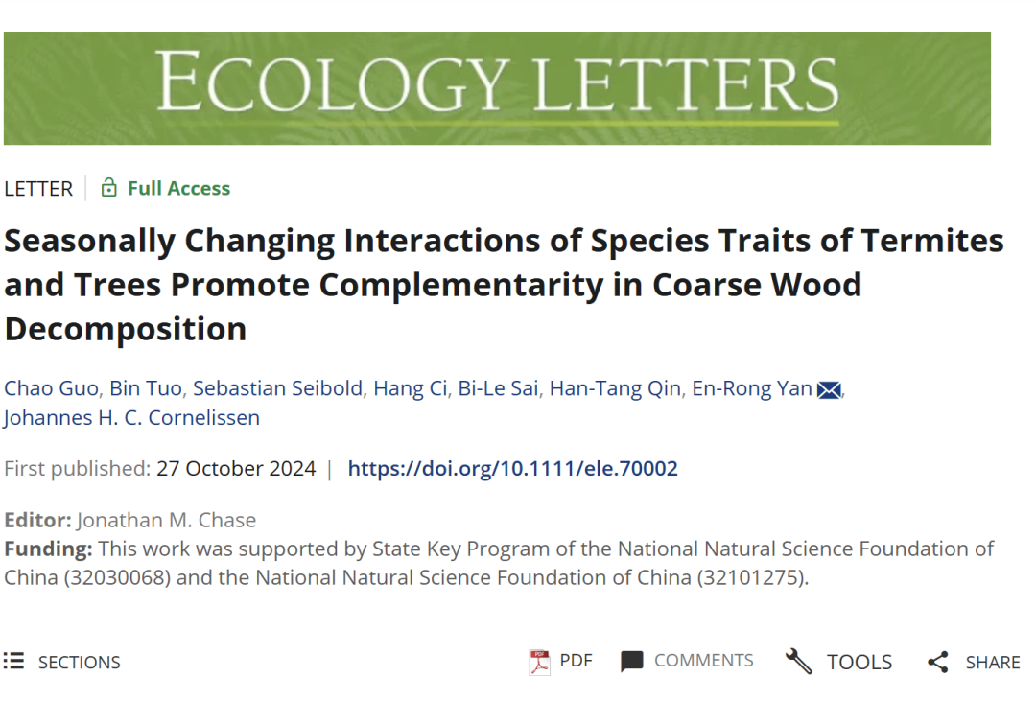Follow the doi.org article link
1036x701 pixels.
click(x=512, y=469)
